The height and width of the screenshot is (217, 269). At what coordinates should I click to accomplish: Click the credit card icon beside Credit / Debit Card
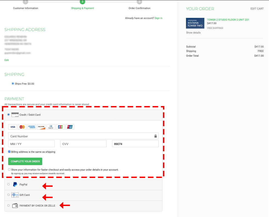15,115
